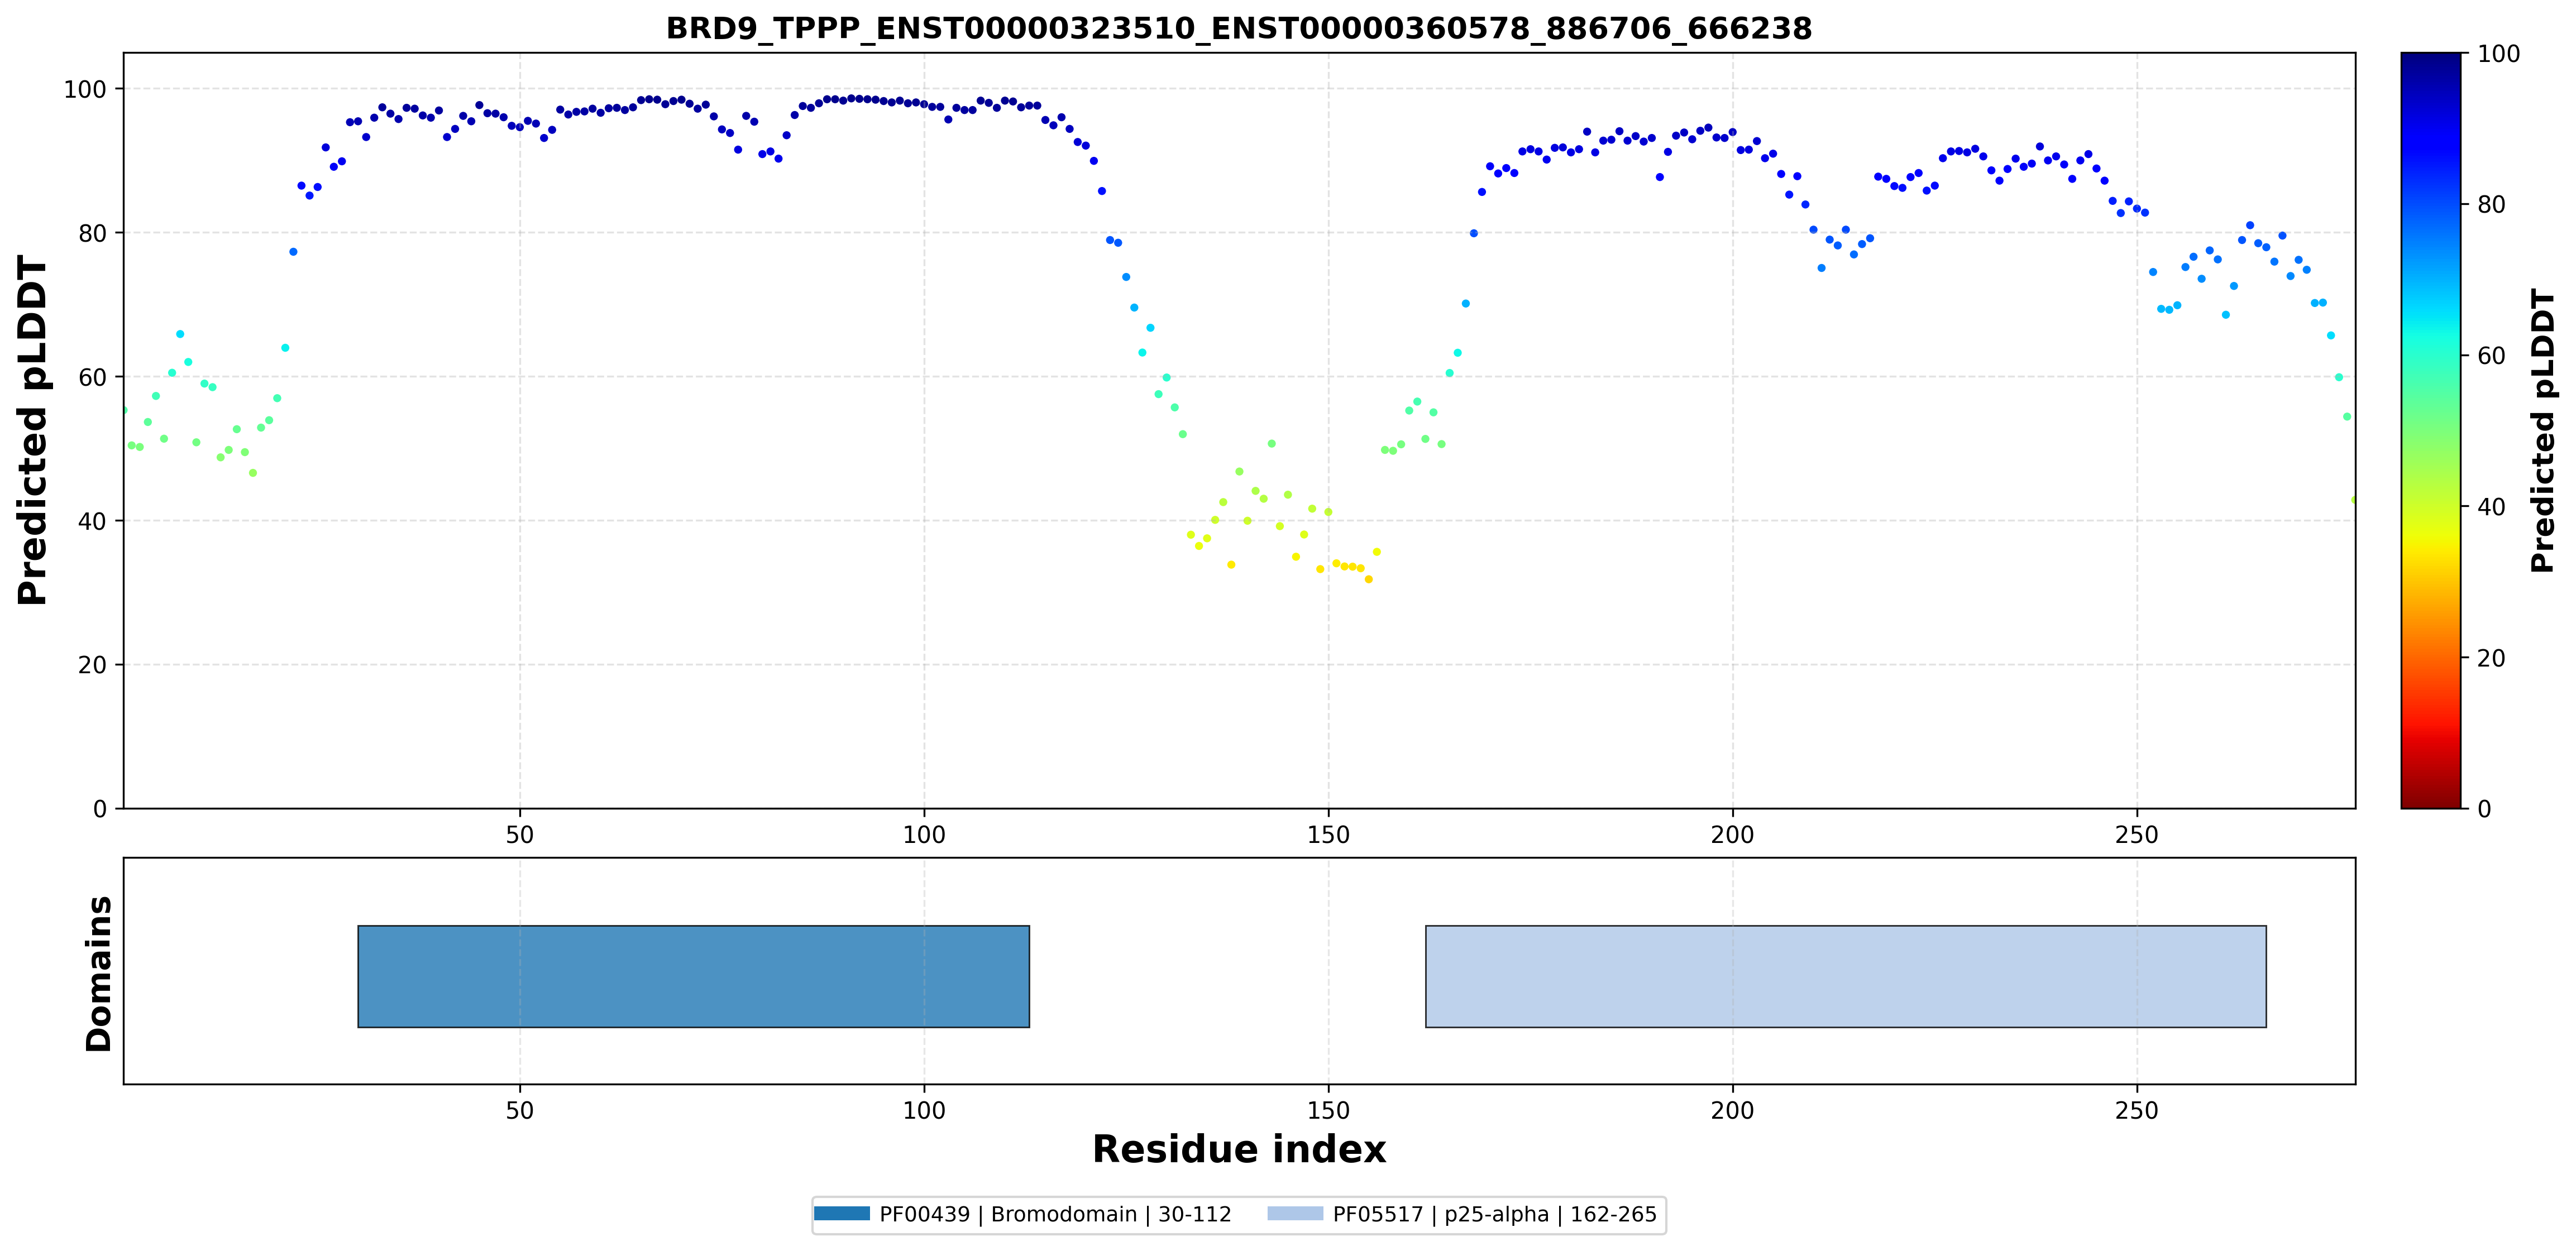Click the PF00439 Bromodomain 30-112 legend text
Image resolution: width=2576 pixels, height=1251 pixels.
pos(1055,1214)
